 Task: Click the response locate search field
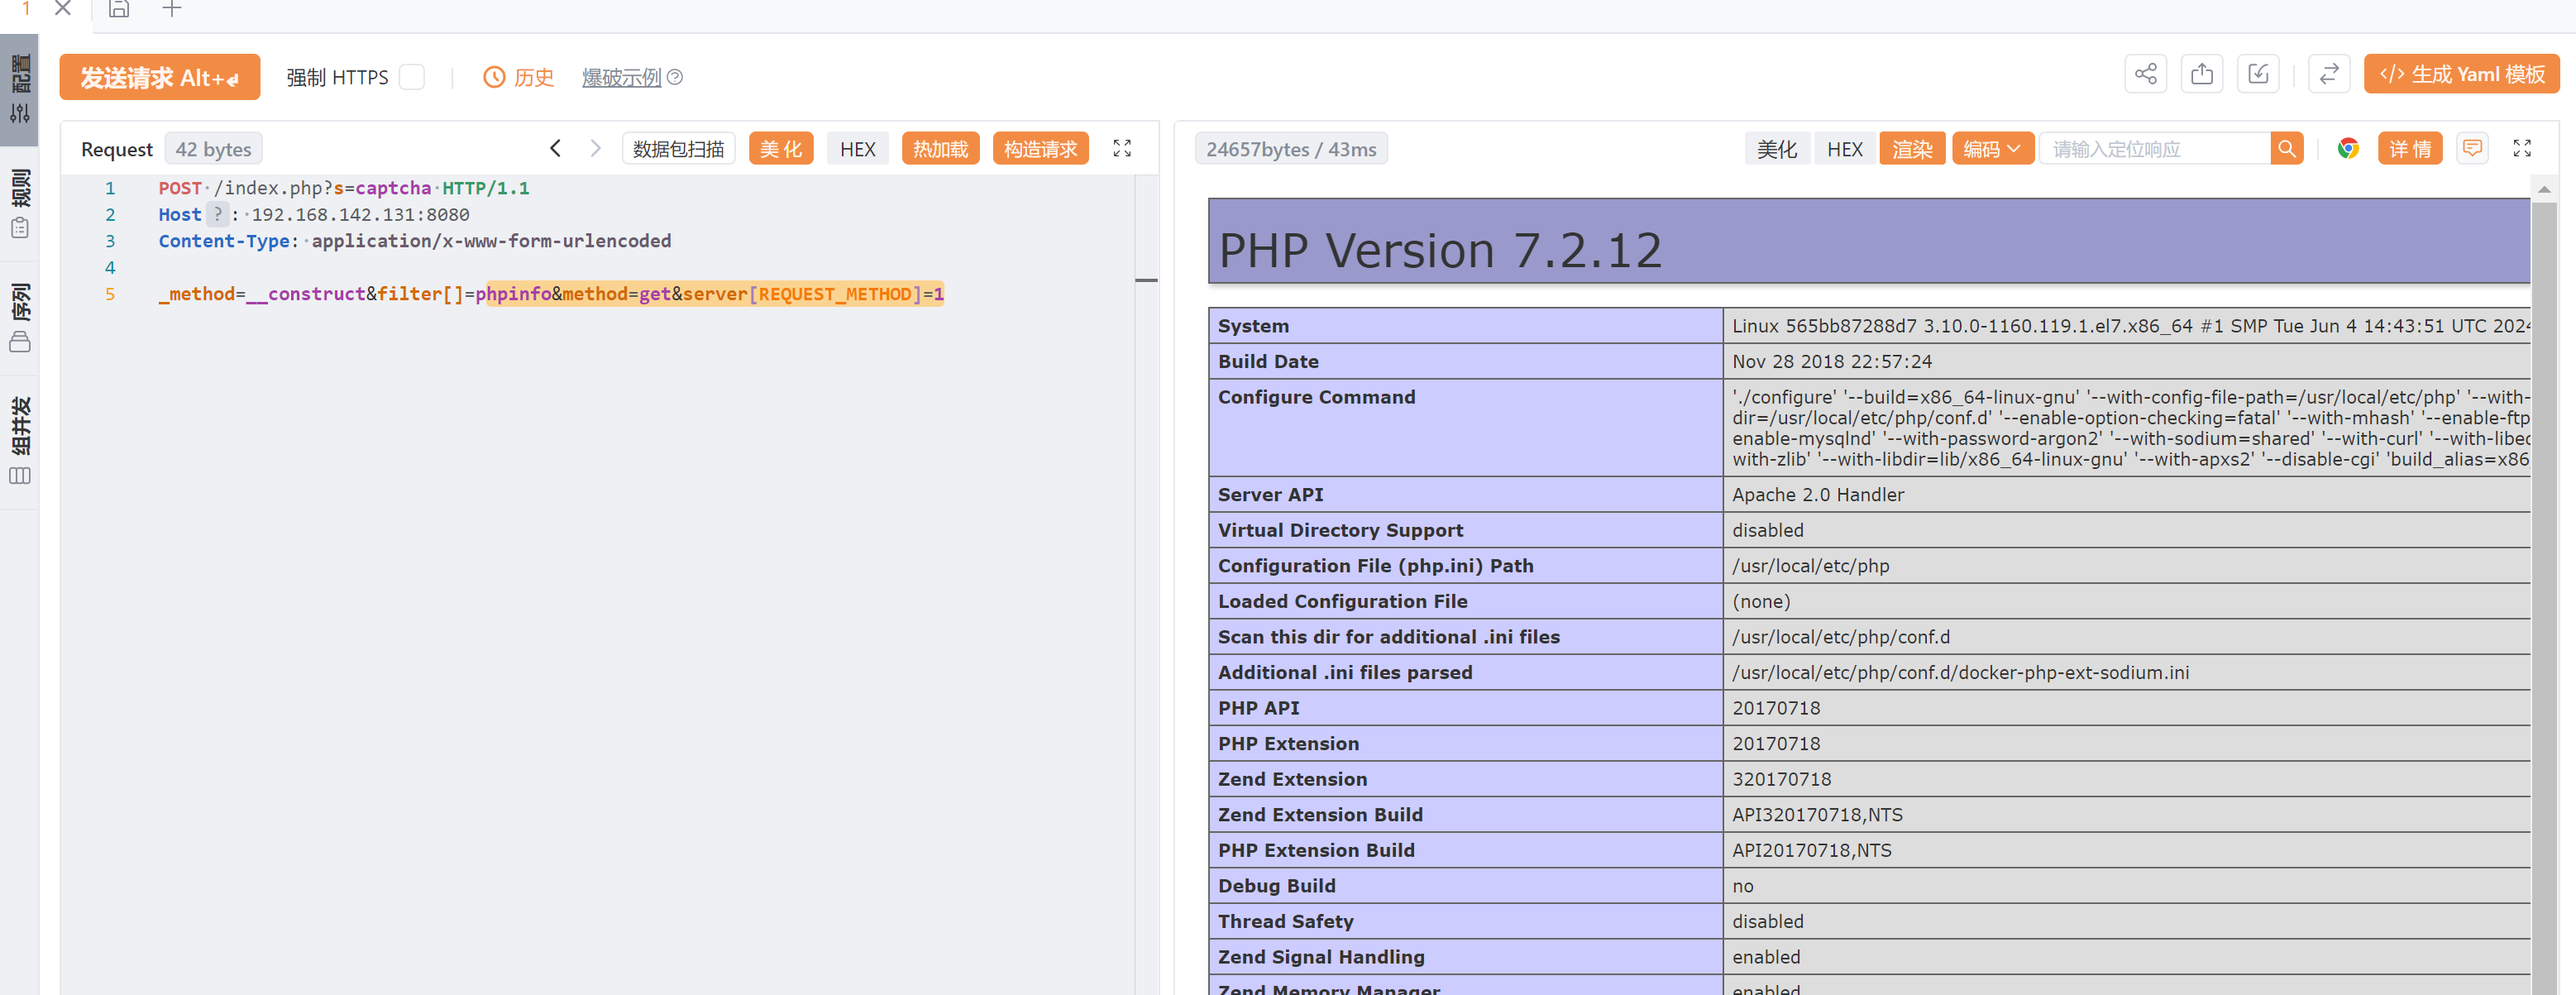pyautogui.click(x=2155, y=149)
